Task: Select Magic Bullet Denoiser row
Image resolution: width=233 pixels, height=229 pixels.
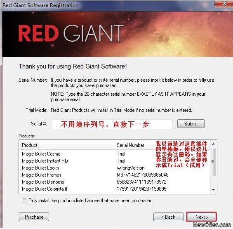Action: click(114, 182)
